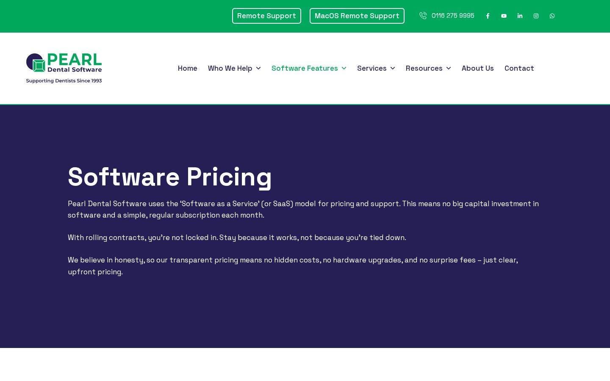
Task: Click the 'Pearl Dental Software uses' paragraph
Action: pyautogui.click(x=303, y=209)
